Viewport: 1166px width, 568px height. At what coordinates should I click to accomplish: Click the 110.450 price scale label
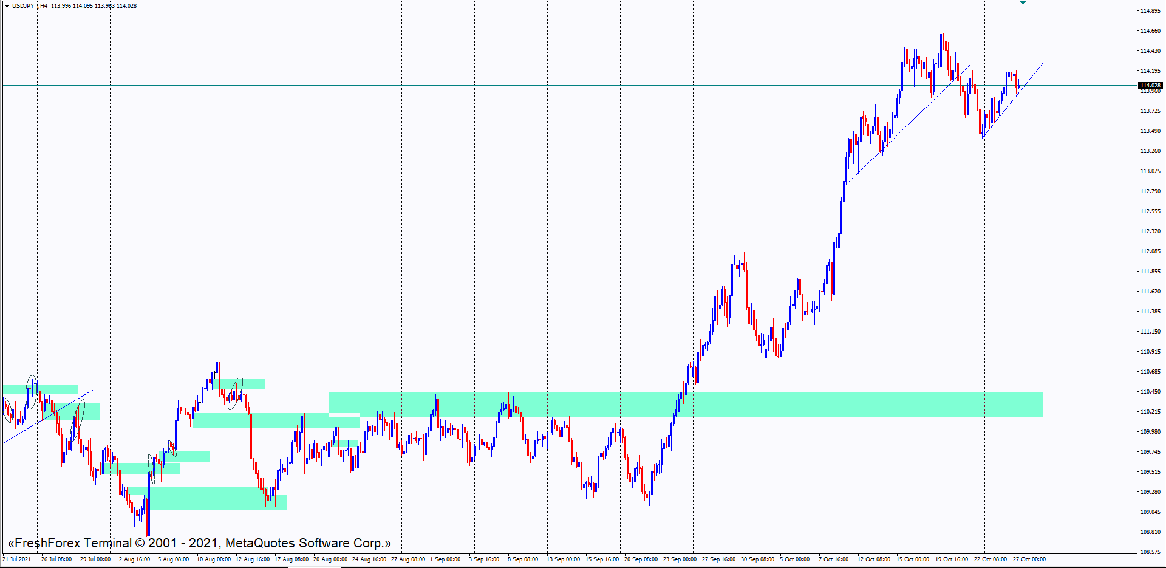1150,392
